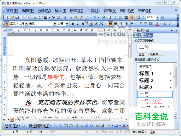Viewport: 181px width, 136px height.
Task: Go to the task pane home icon
Action: coord(150,35)
